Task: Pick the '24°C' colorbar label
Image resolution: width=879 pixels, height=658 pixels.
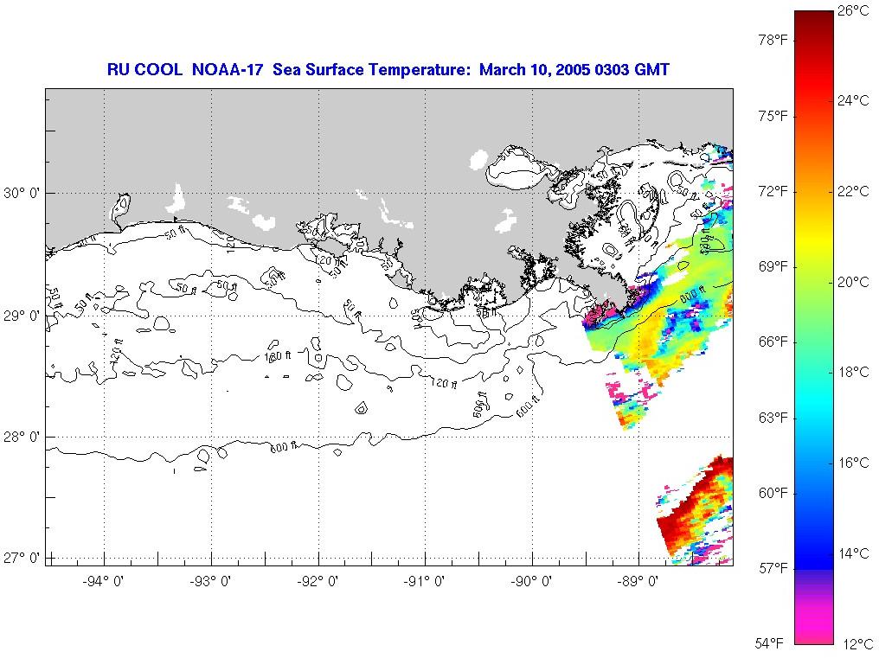Action: point(853,100)
